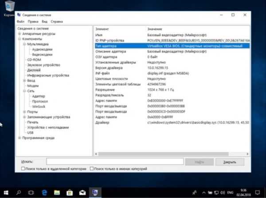Select Адаптер under Сеть

pyautogui.click(x=39, y=96)
